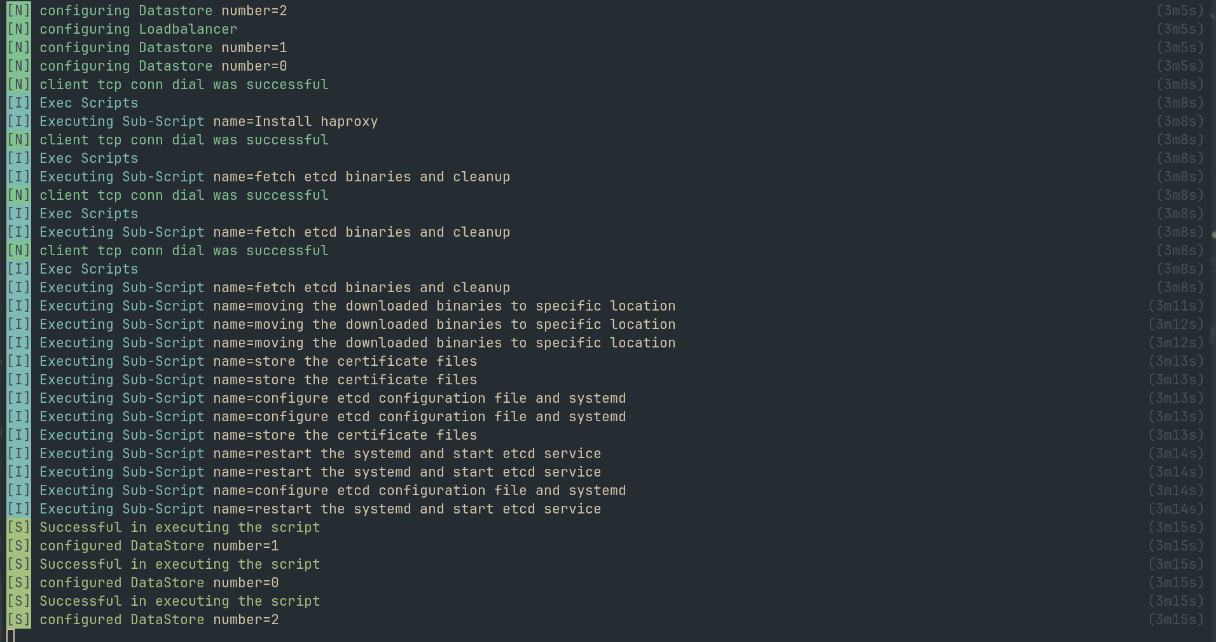Click the [I] badge on the "Install haproxy" line
This screenshot has width=1216, height=642.
tap(18, 122)
